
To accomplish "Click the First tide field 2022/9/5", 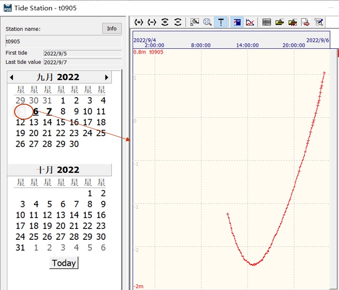I will (x=83, y=53).
